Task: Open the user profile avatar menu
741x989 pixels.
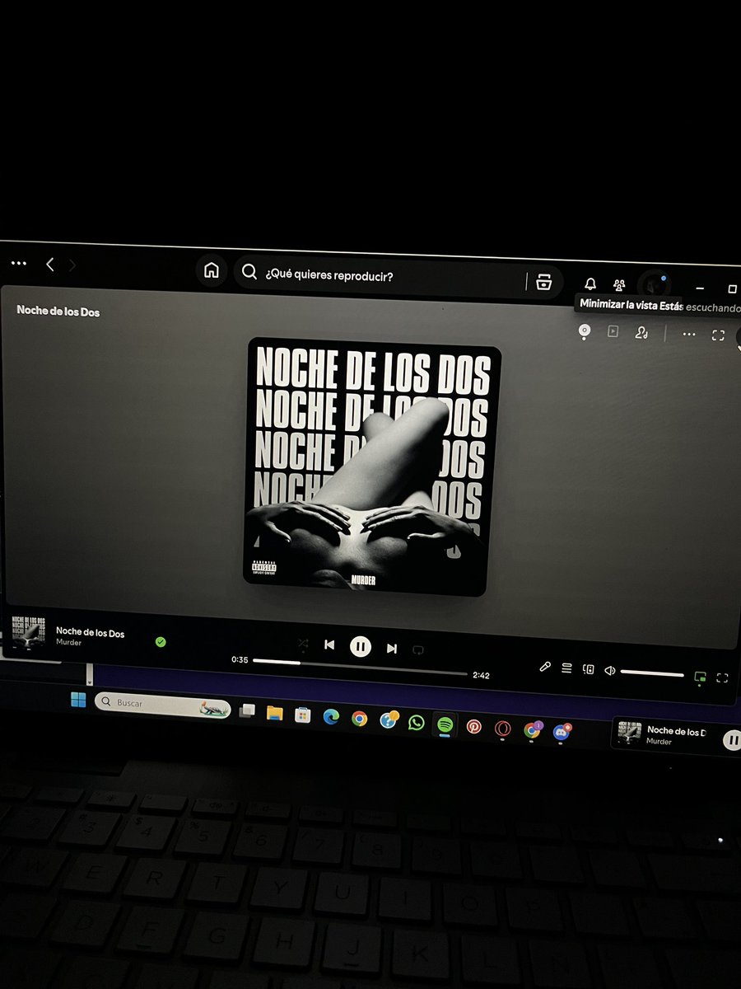Action: pyautogui.click(x=655, y=286)
